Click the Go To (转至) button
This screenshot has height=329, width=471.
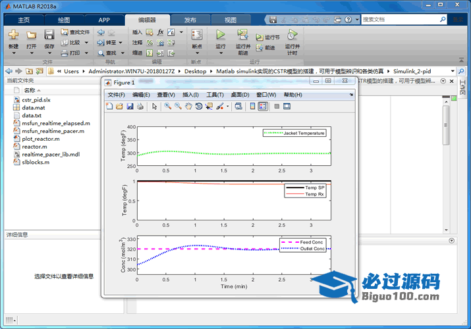coord(107,43)
